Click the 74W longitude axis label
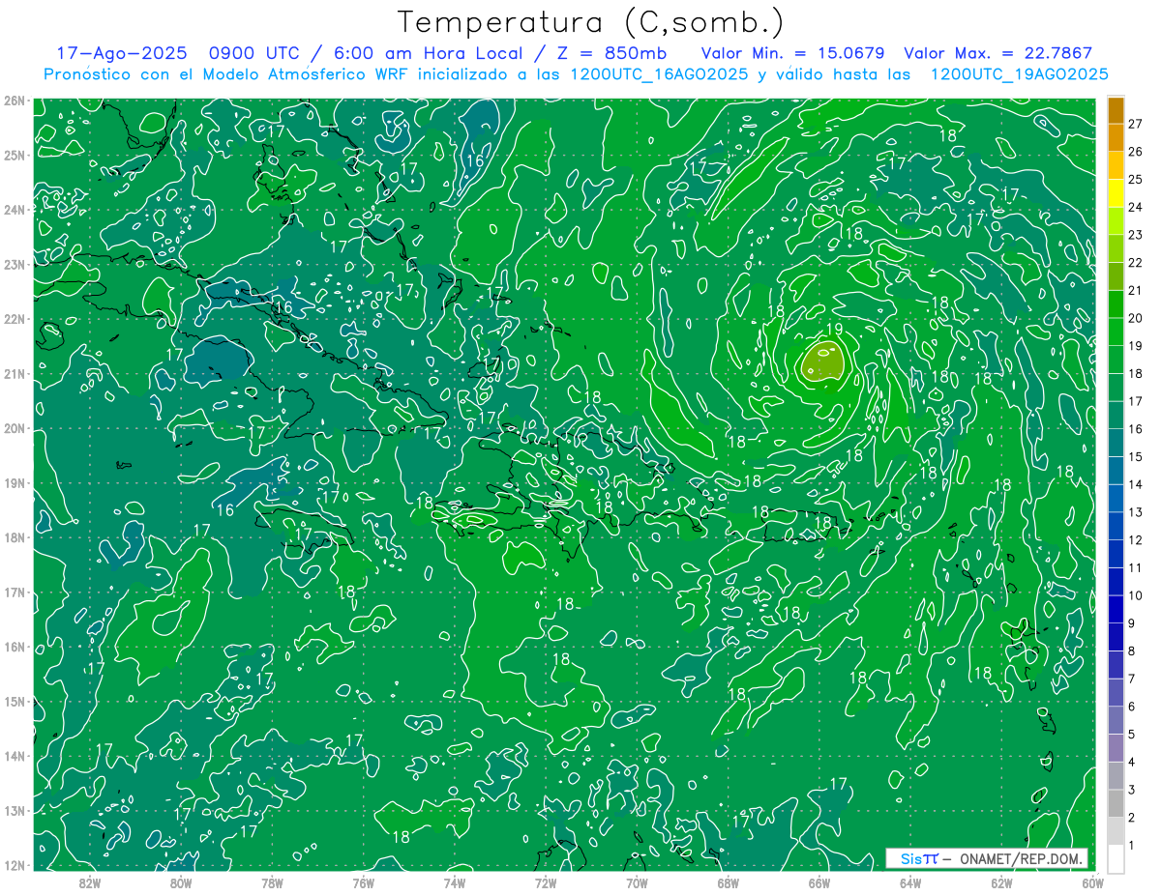Viewport: 1161px width, 896px height. point(454,882)
